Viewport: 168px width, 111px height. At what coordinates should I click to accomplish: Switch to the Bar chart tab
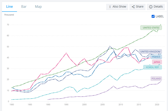click(x=24, y=7)
